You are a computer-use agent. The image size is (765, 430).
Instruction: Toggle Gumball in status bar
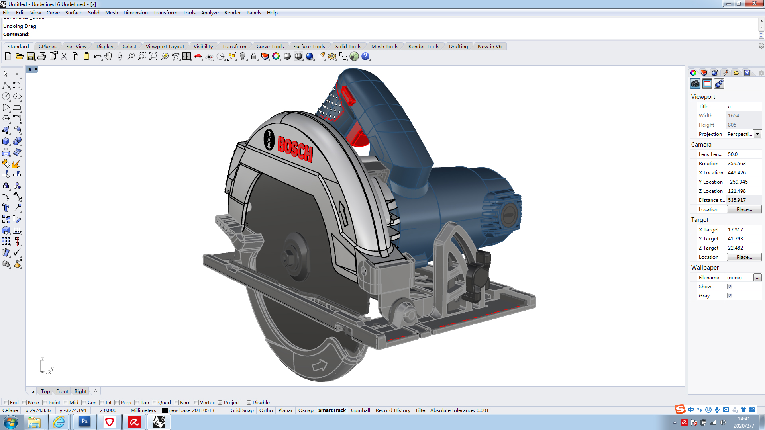click(x=360, y=410)
